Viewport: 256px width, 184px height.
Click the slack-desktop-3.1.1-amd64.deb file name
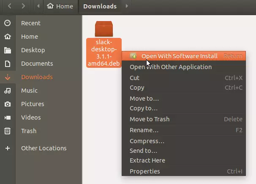point(104,53)
